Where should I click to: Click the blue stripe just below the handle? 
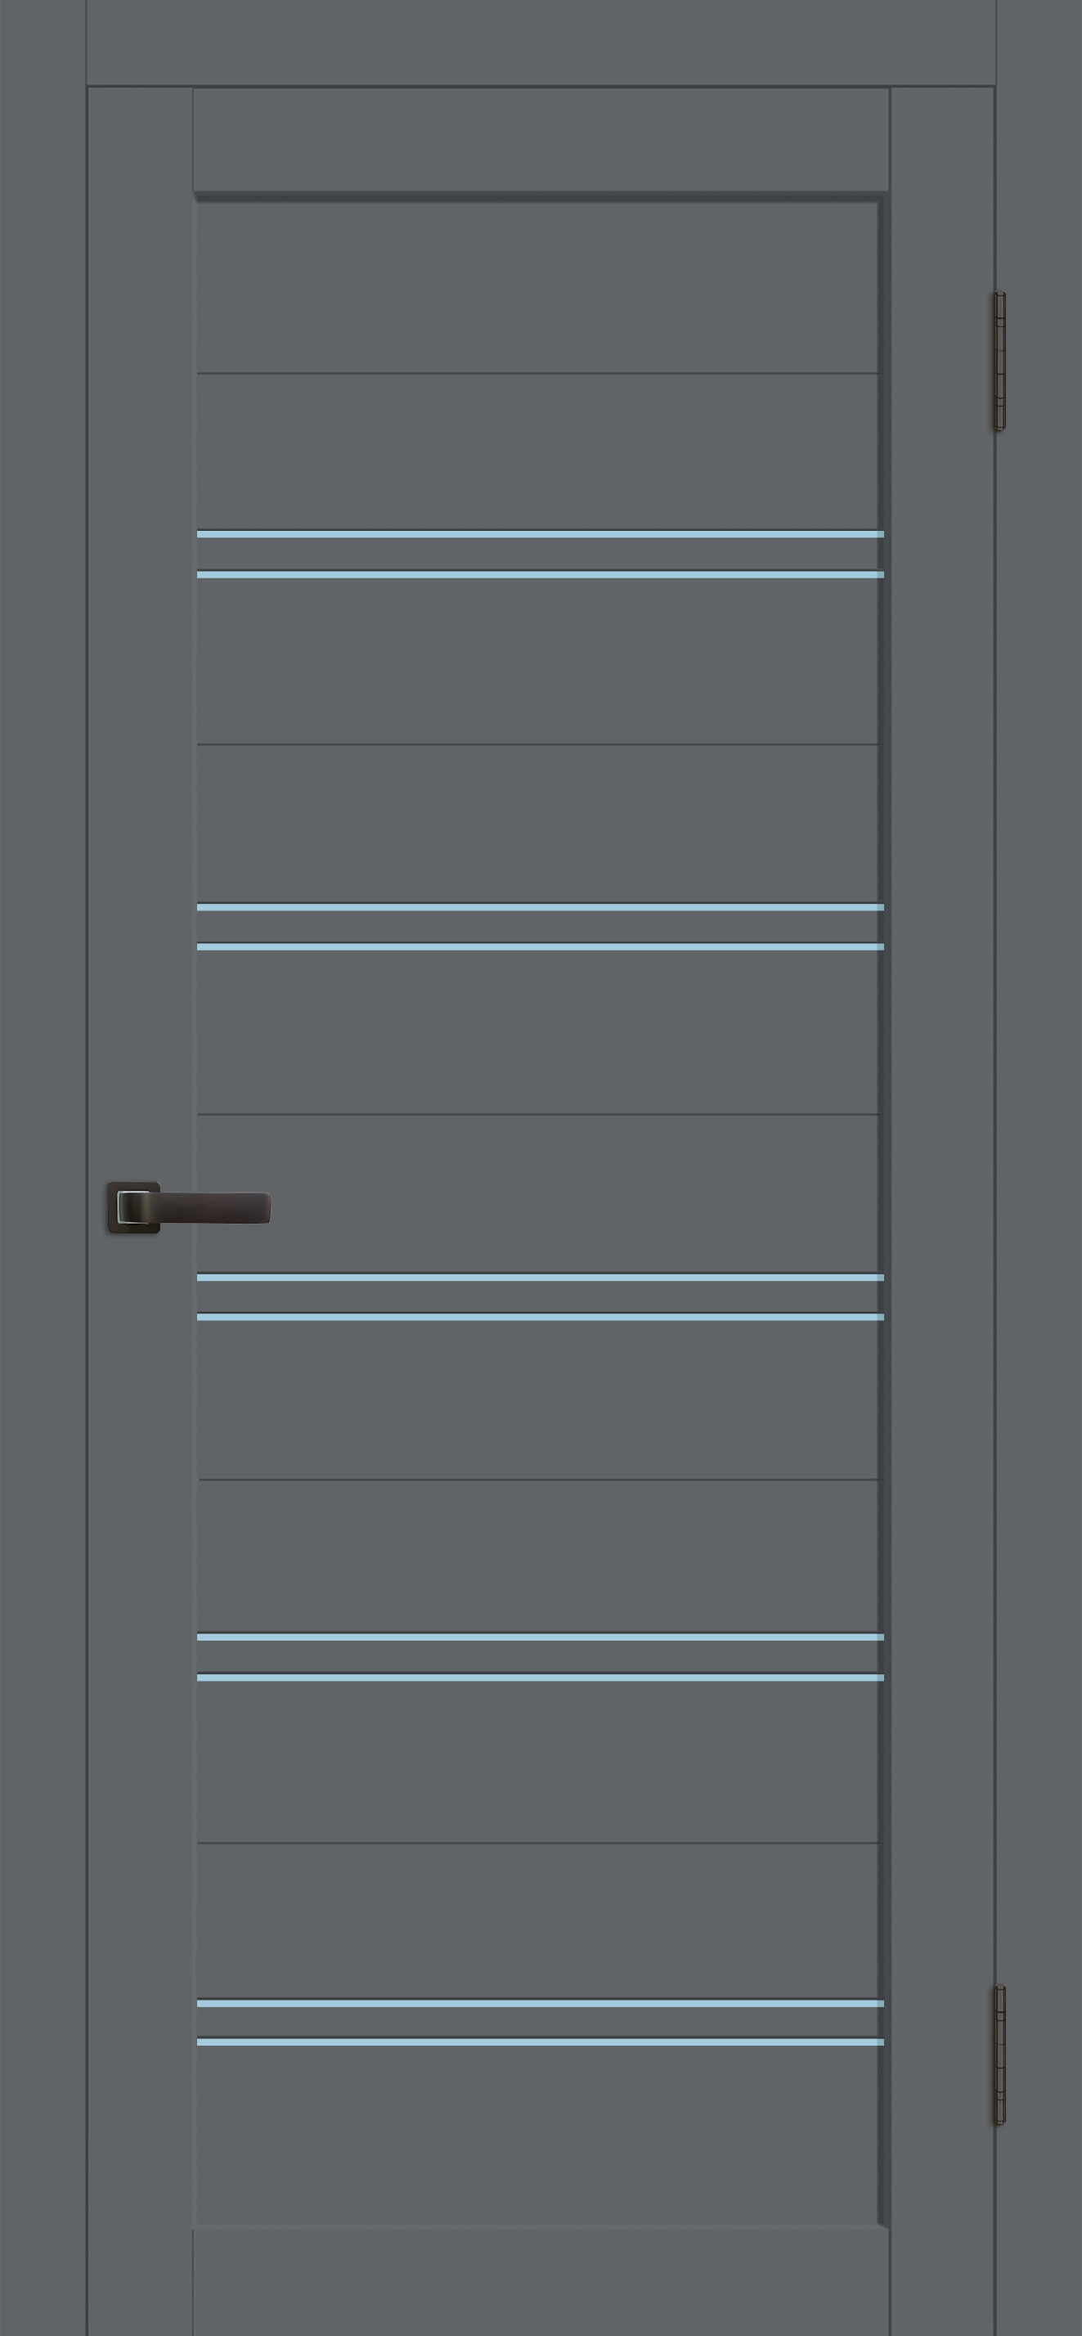click(x=540, y=1277)
